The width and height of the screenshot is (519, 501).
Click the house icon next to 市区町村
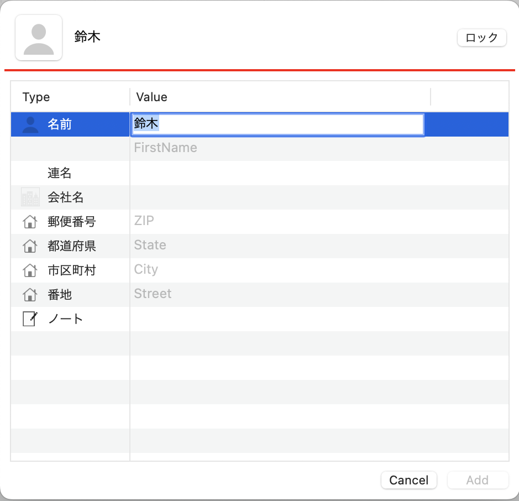pos(30,270)
